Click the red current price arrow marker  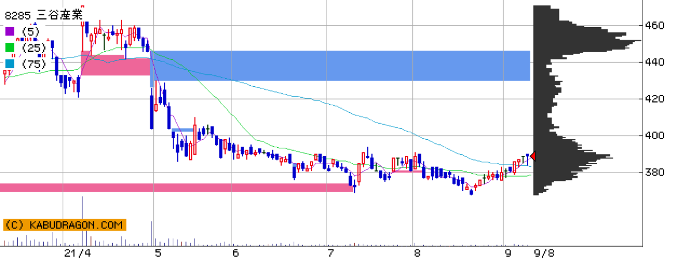(533, 156)
